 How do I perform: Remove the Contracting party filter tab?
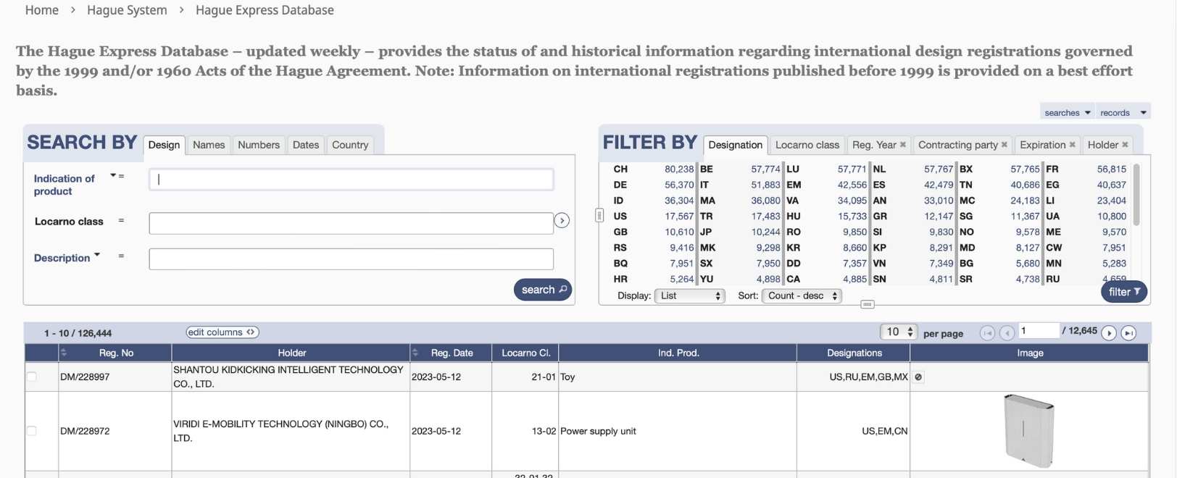(x=1005, y=145)
